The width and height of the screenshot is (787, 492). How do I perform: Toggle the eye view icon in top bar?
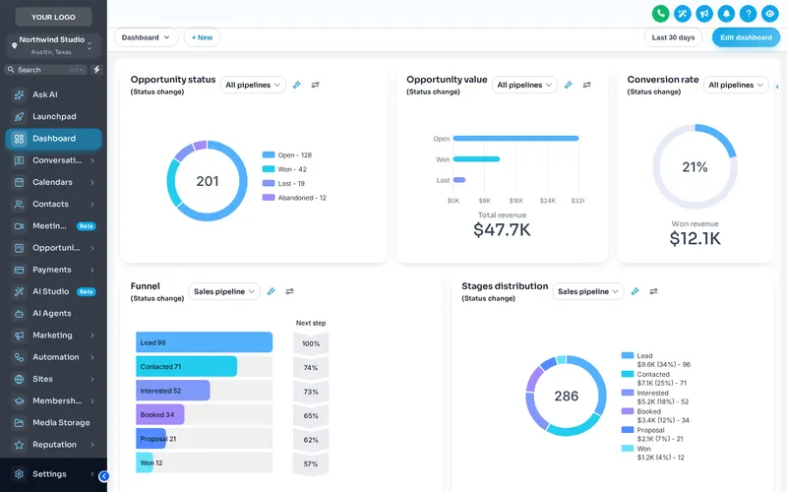770,14
